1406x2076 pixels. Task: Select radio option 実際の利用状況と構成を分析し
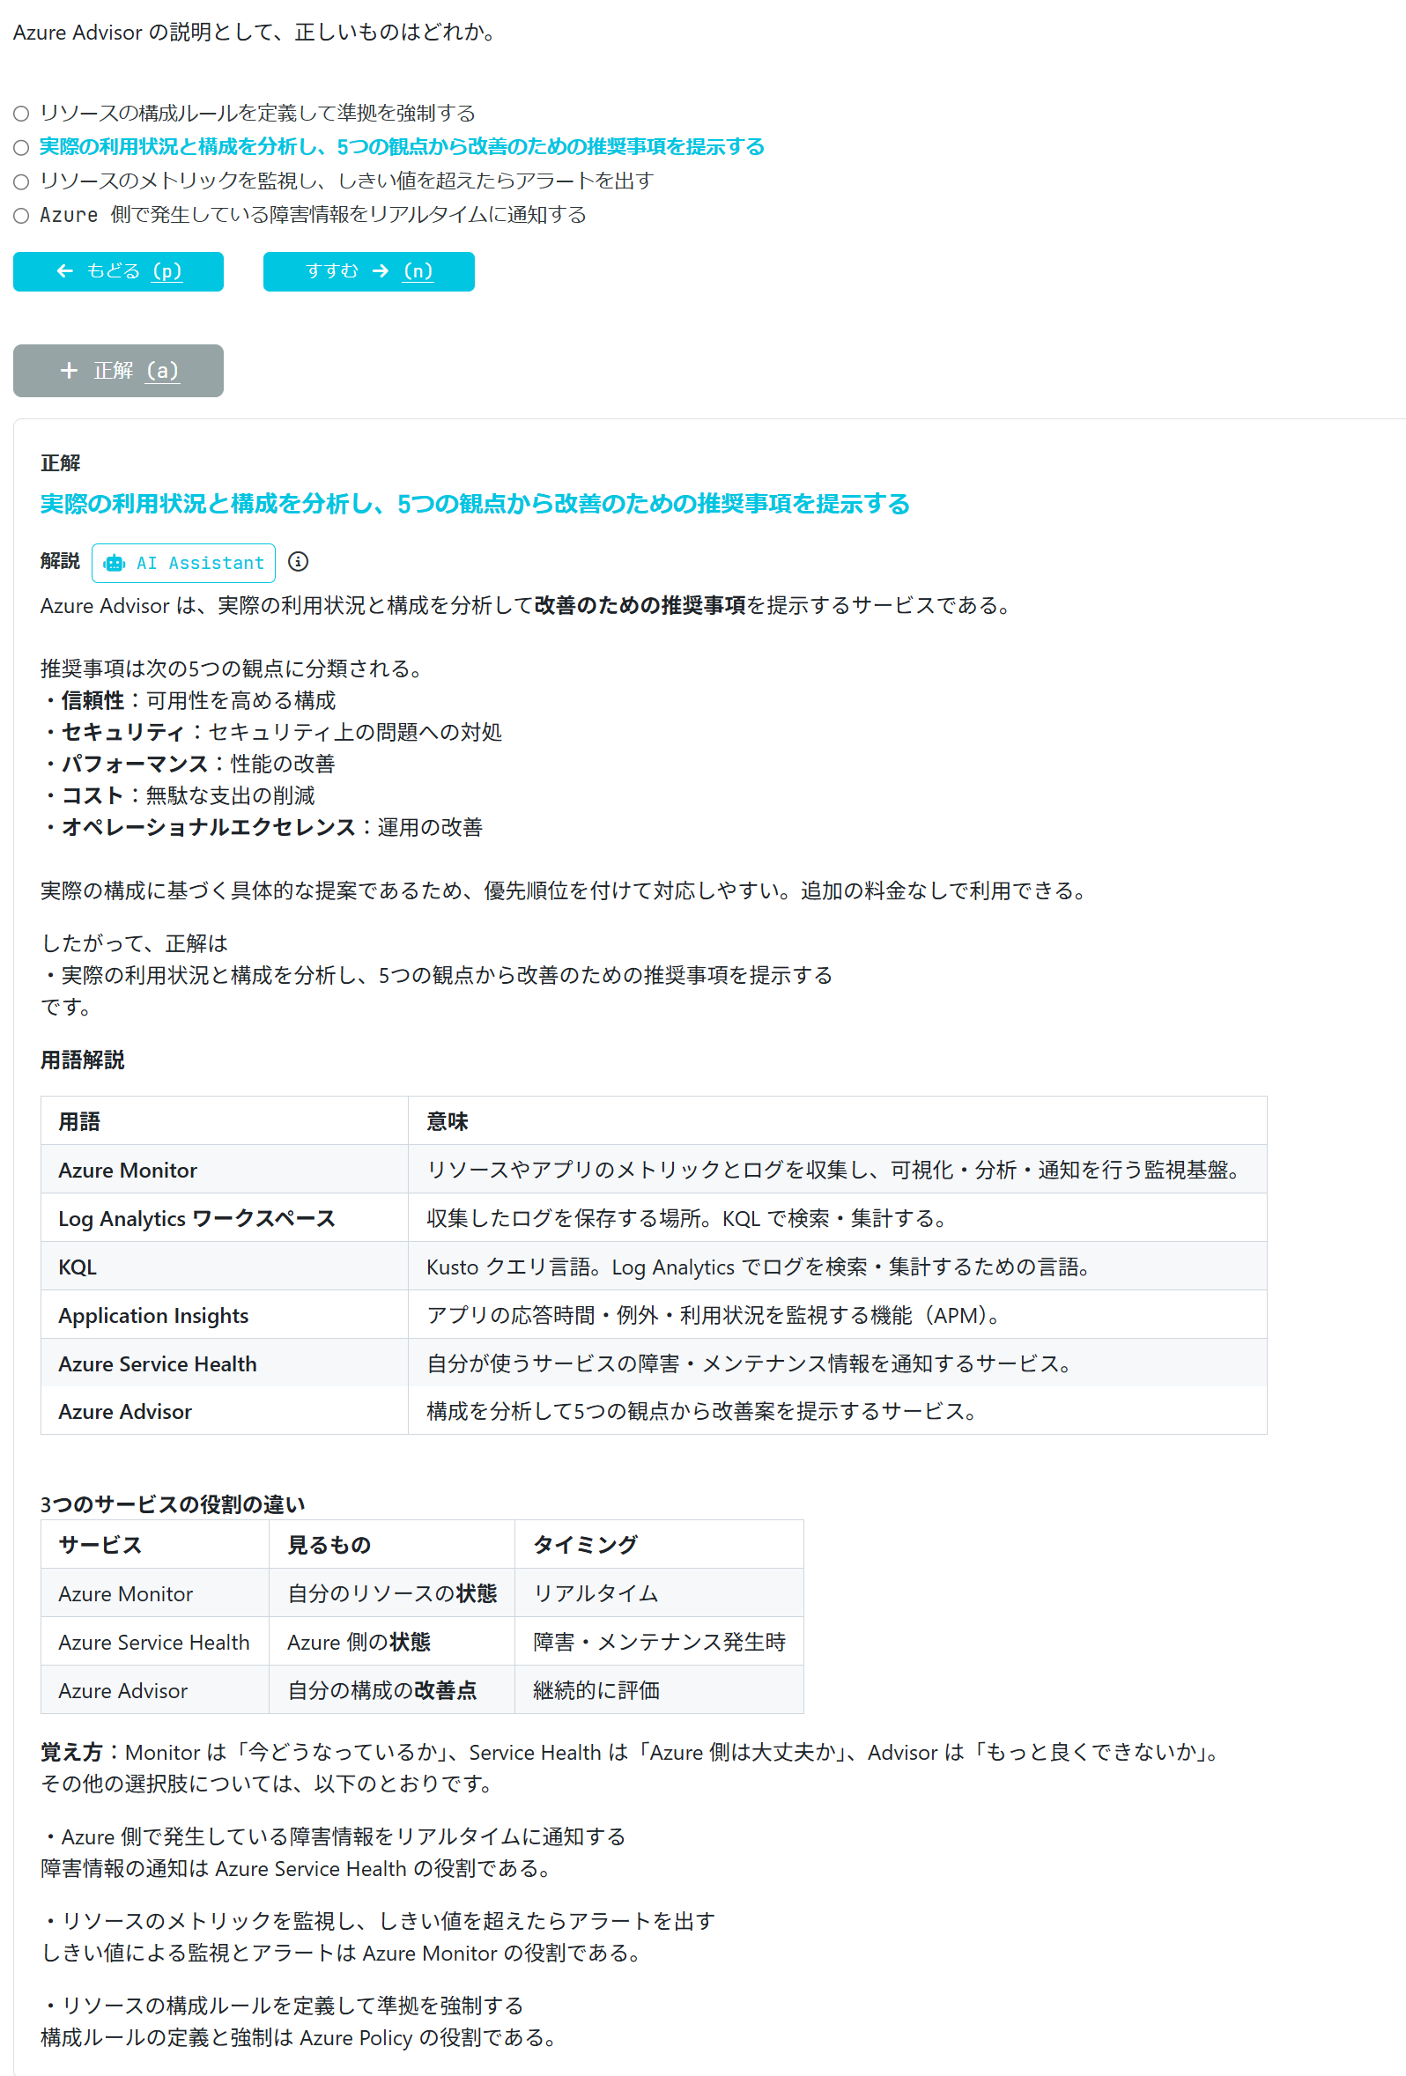coord(21,147)
